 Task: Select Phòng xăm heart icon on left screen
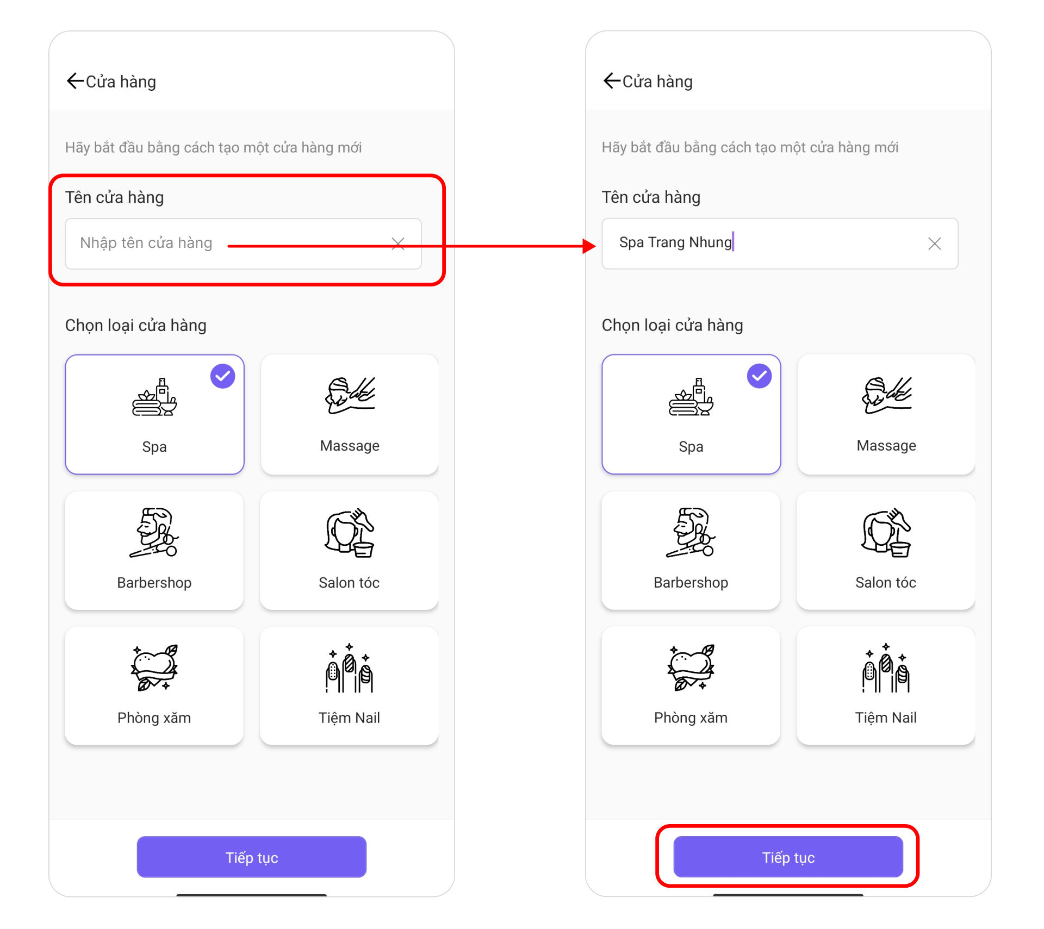154,668
